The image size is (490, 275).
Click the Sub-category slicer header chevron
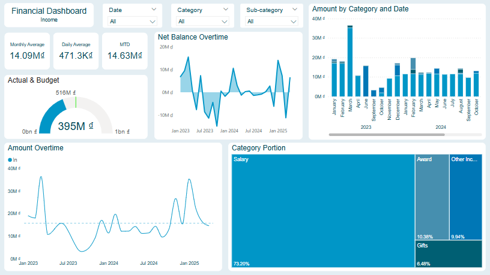point(294,10)
